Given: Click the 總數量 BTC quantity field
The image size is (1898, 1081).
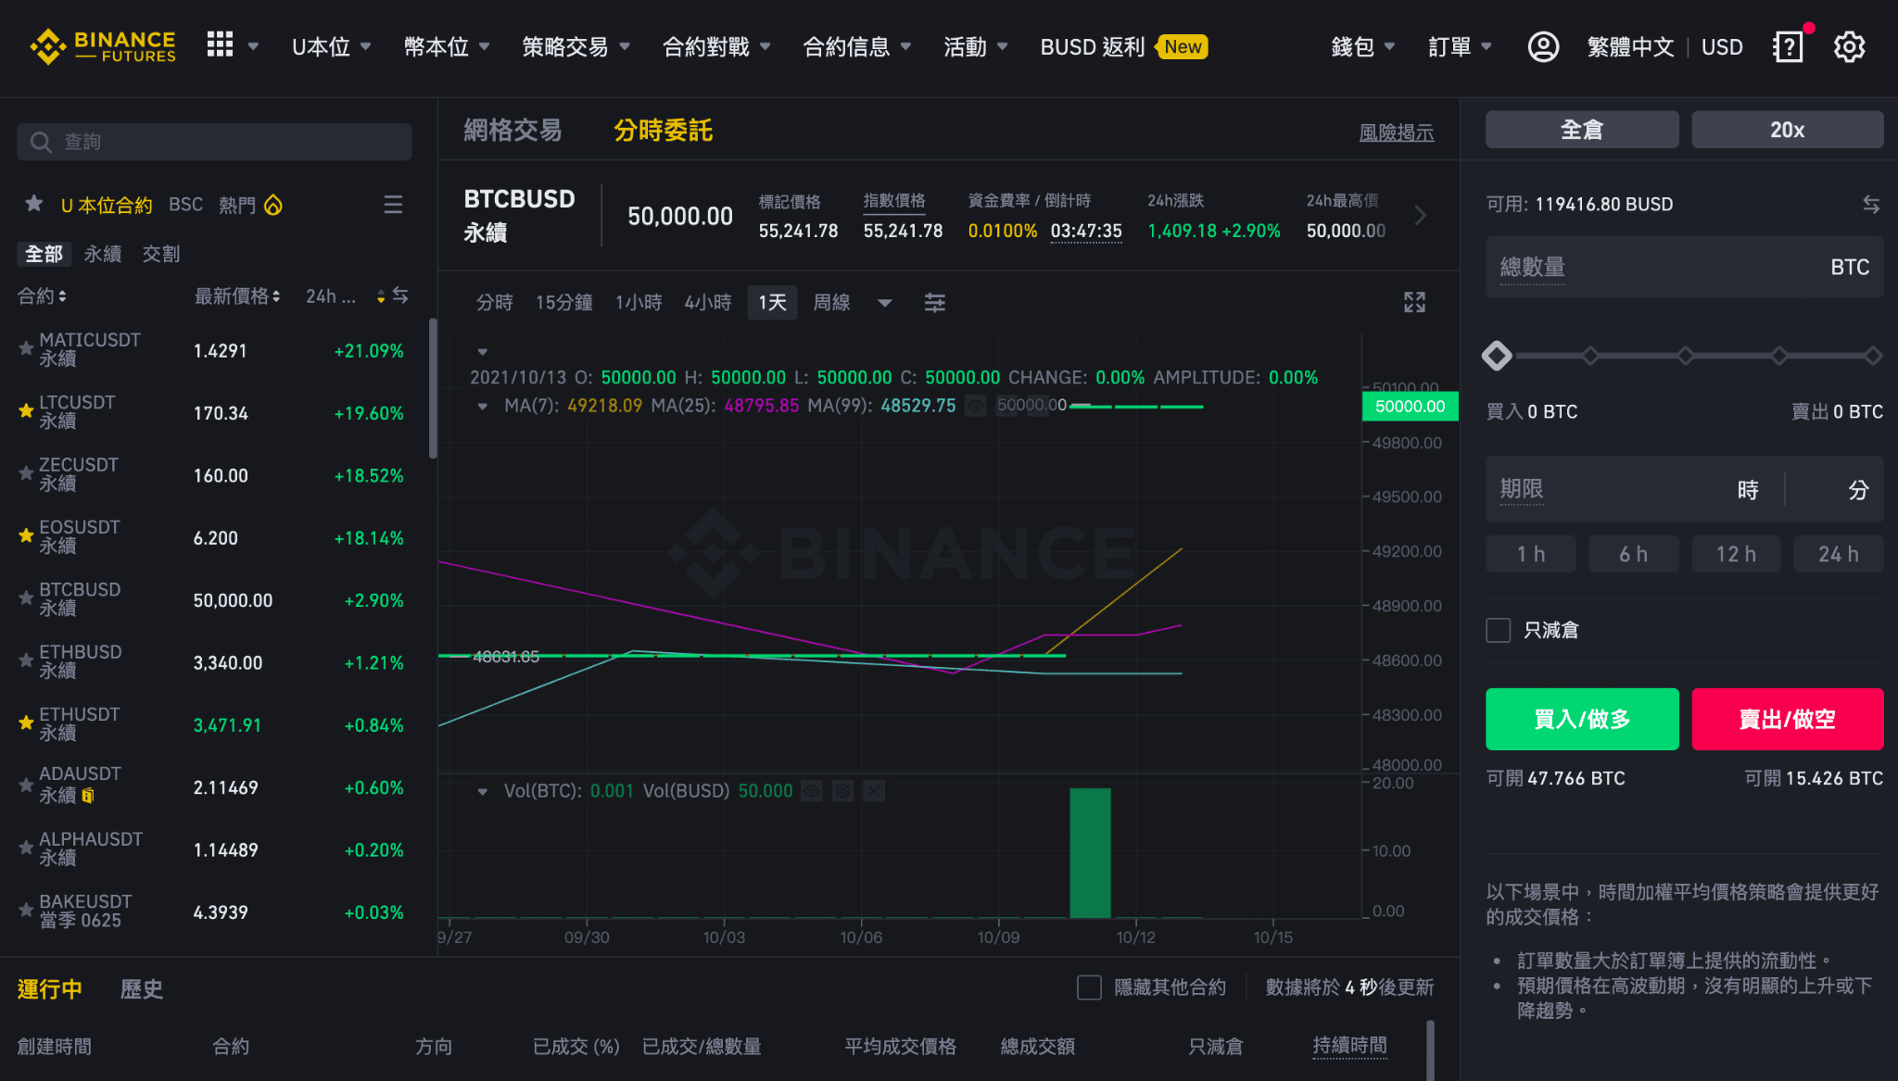Looking at the screenshot, I should 1684,267.
